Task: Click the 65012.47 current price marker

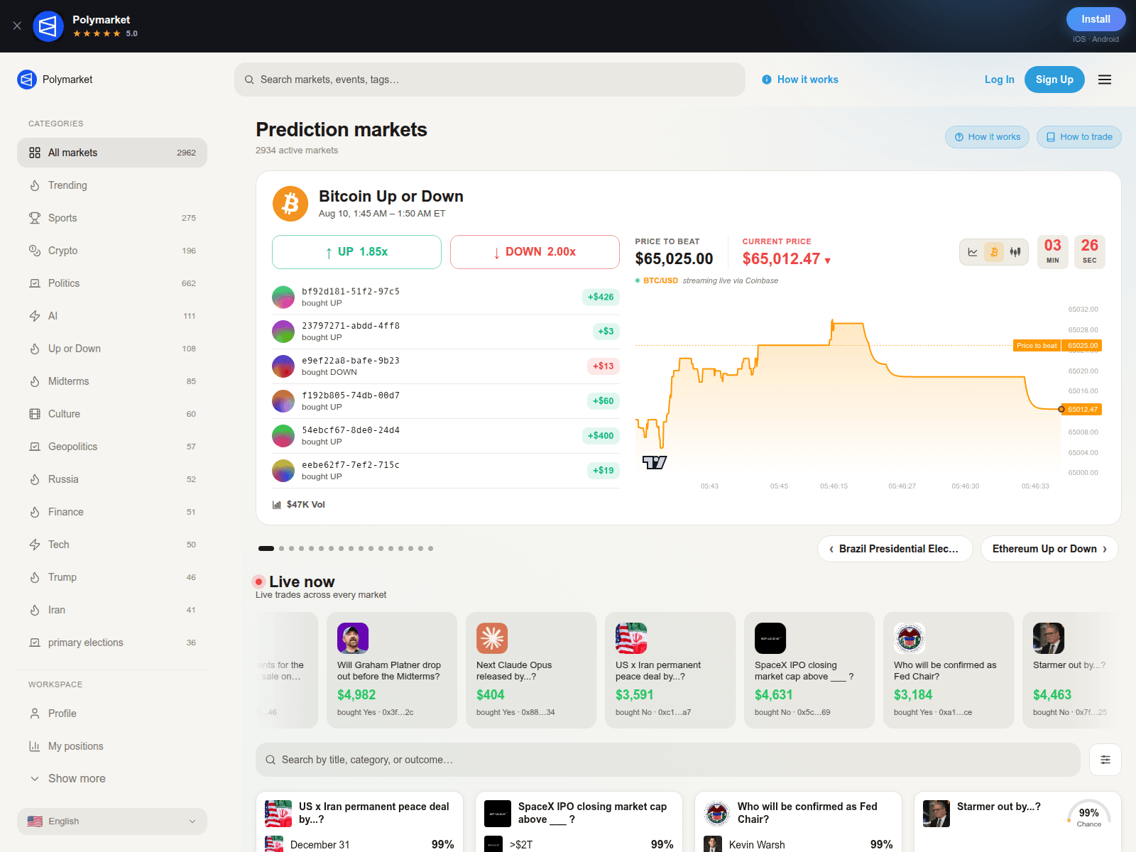Action: (1083, 410)
